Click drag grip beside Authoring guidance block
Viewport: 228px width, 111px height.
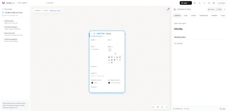pos(3,39)
